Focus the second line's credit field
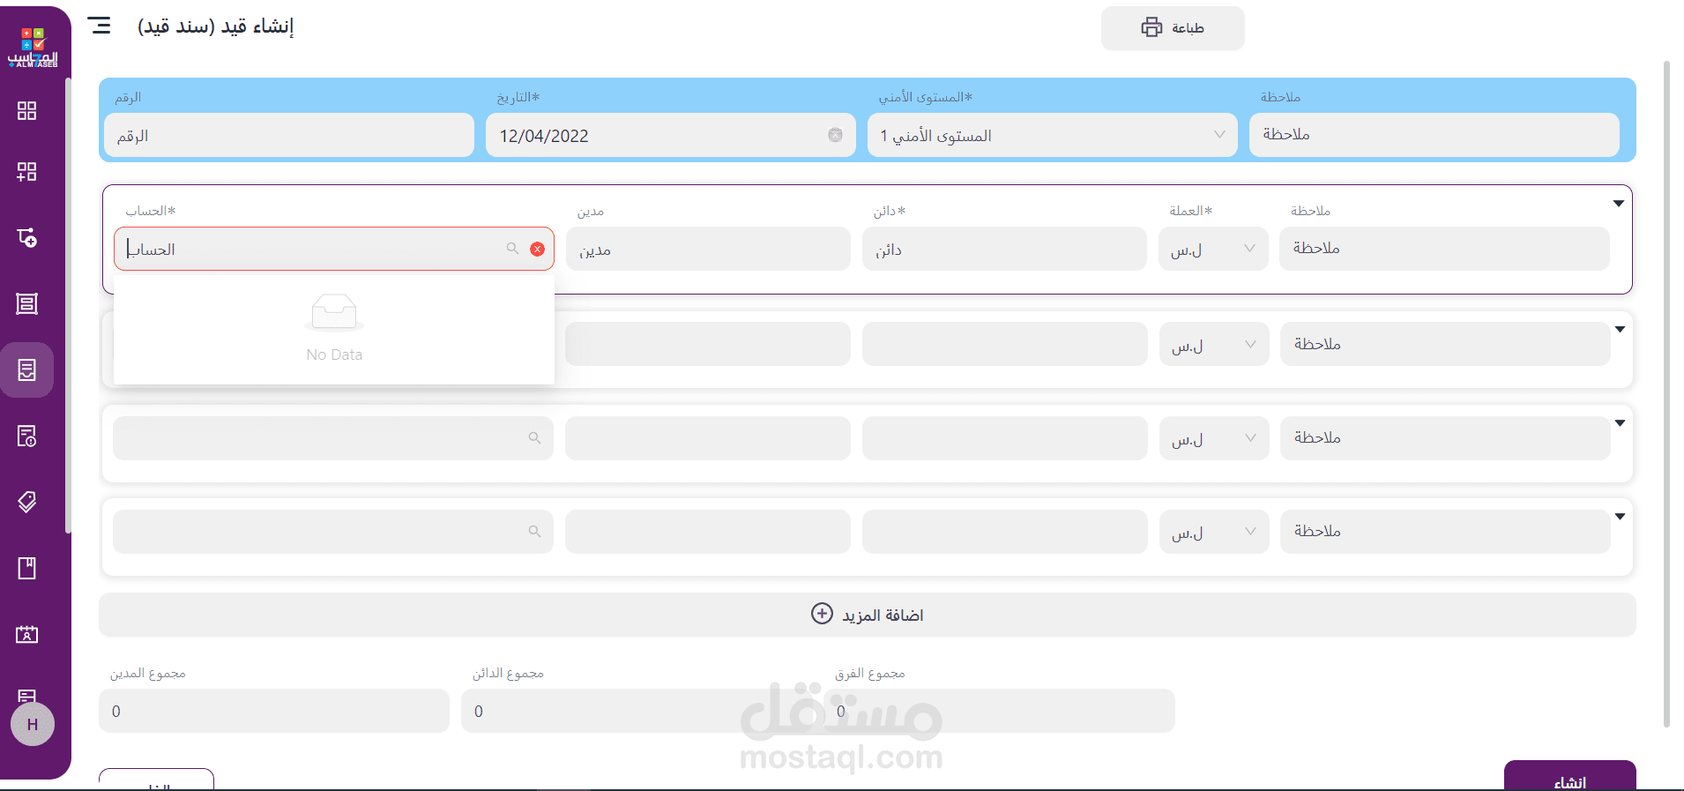The image size is (1684, 791). [1005, 344]
